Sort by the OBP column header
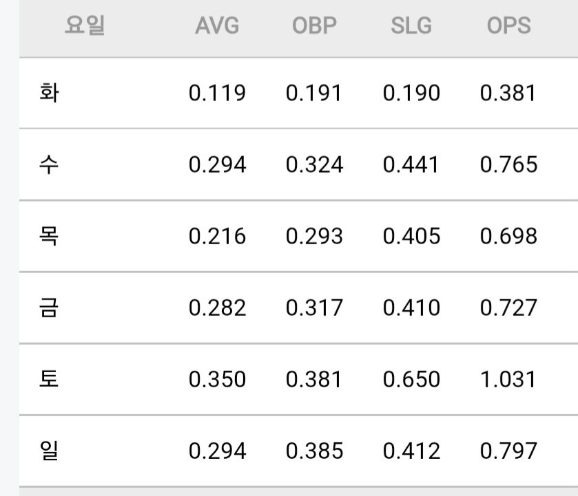 pyautogui.click(x=314, y=25)
